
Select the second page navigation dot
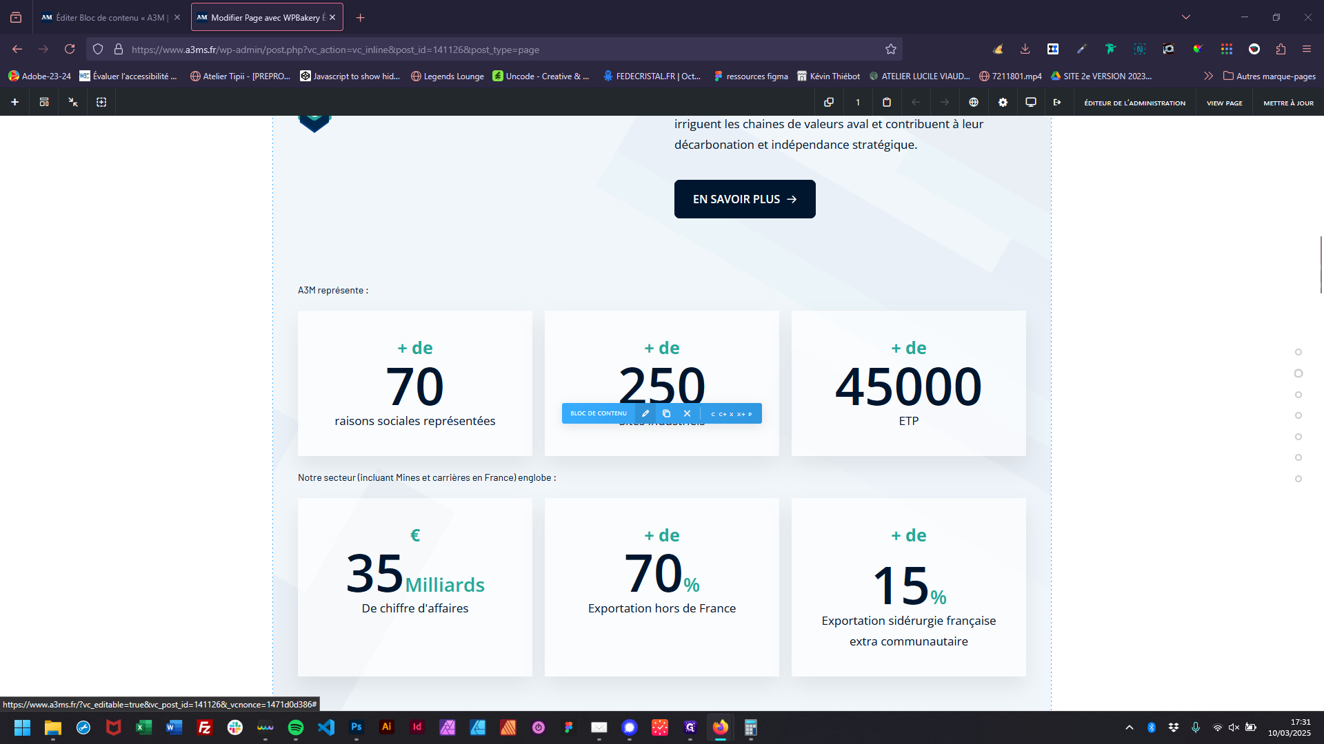coord(1298,373)
